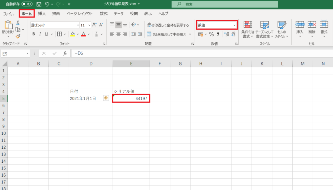Toggle Bold formatting
333x190 pixels.
[33, 34]
